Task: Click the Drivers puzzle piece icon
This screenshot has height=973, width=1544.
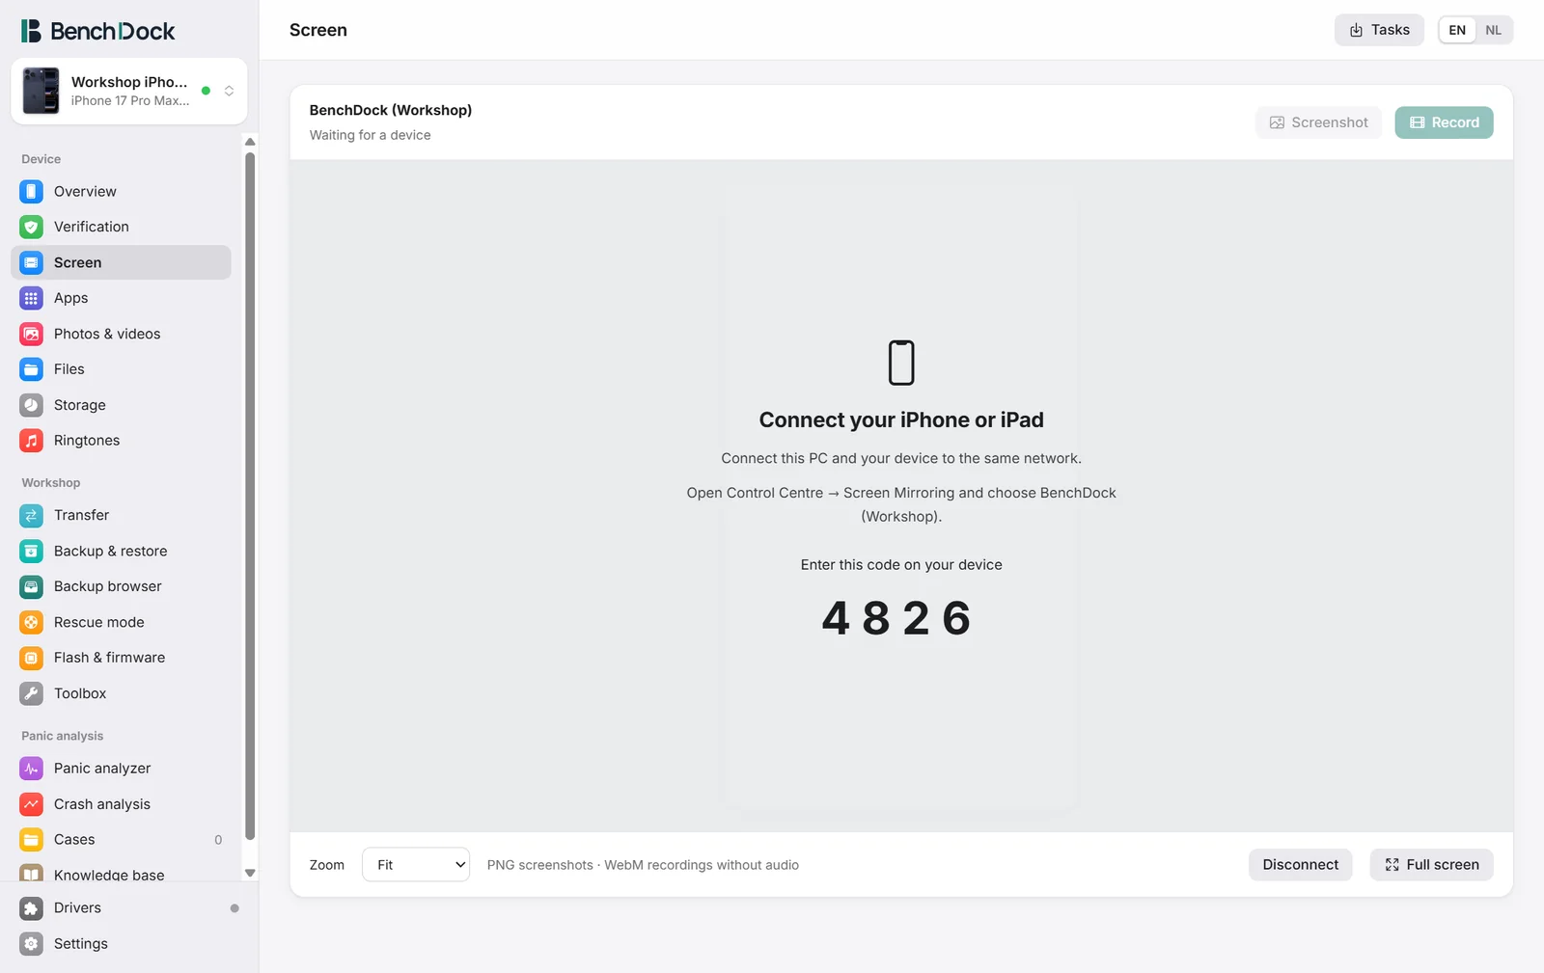Action: coord(32,908)
